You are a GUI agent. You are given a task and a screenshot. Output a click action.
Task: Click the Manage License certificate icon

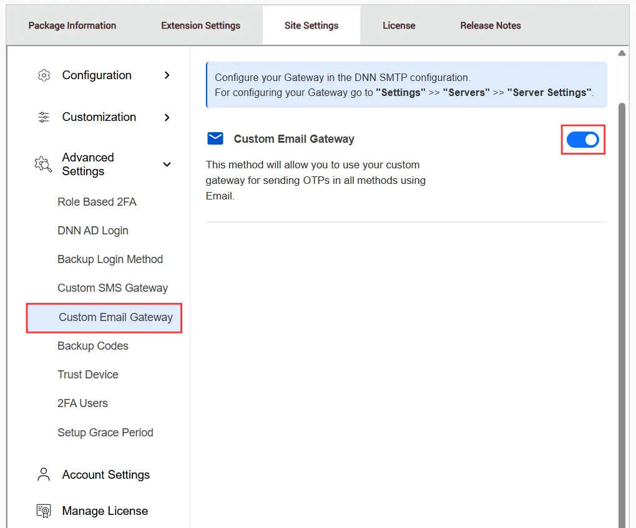click(x=42, y=511)
